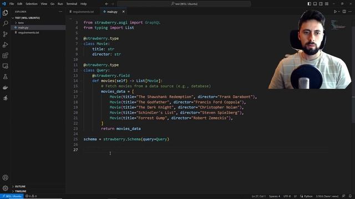Click the VS Code logo in title bar
Image resolution: width=355 pixels, height=199 pixels.
point(4,4)
